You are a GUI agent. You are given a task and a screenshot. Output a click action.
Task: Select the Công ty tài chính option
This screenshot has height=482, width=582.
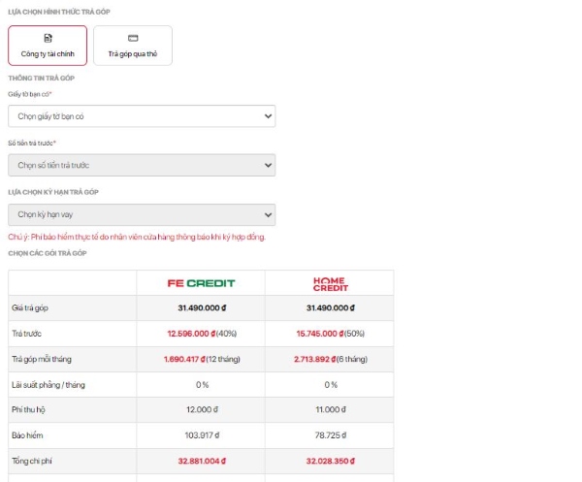pyautogui.click(x=48, y=46)
